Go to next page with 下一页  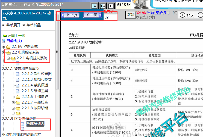pos(92,15)
